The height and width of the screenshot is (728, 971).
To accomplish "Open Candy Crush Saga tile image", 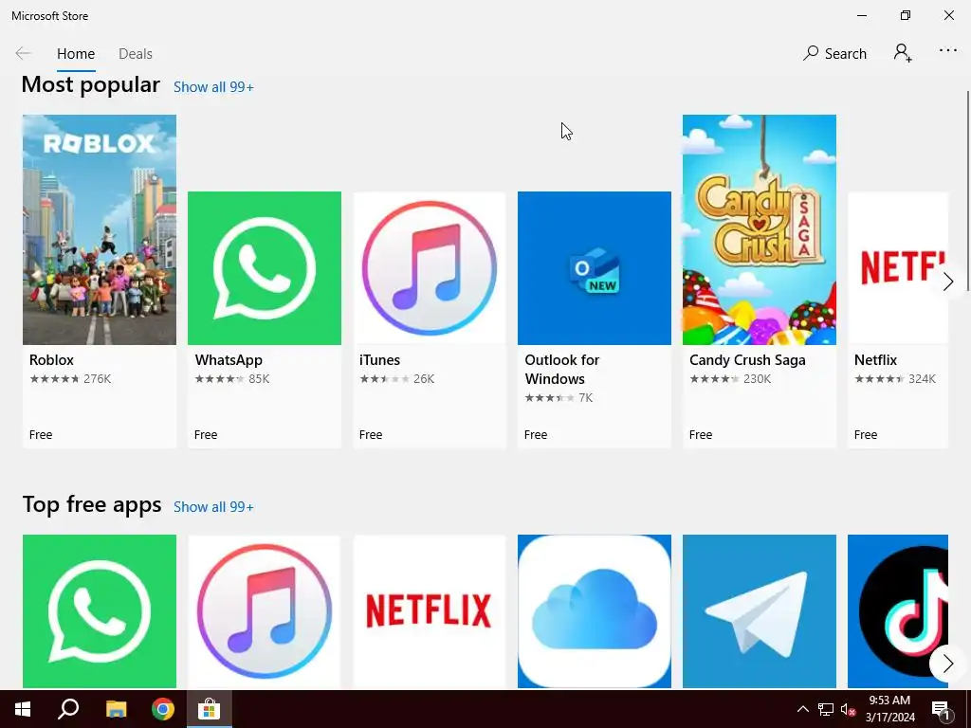I will pos(760,229).
